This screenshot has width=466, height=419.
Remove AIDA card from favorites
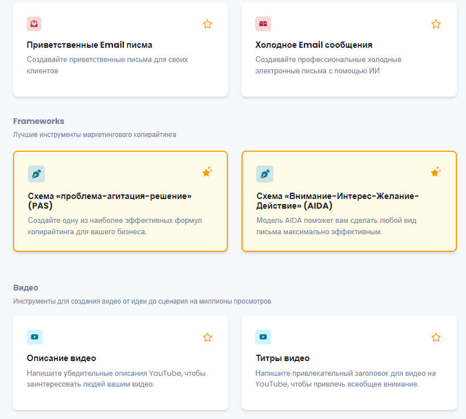[x=436, y=172]
